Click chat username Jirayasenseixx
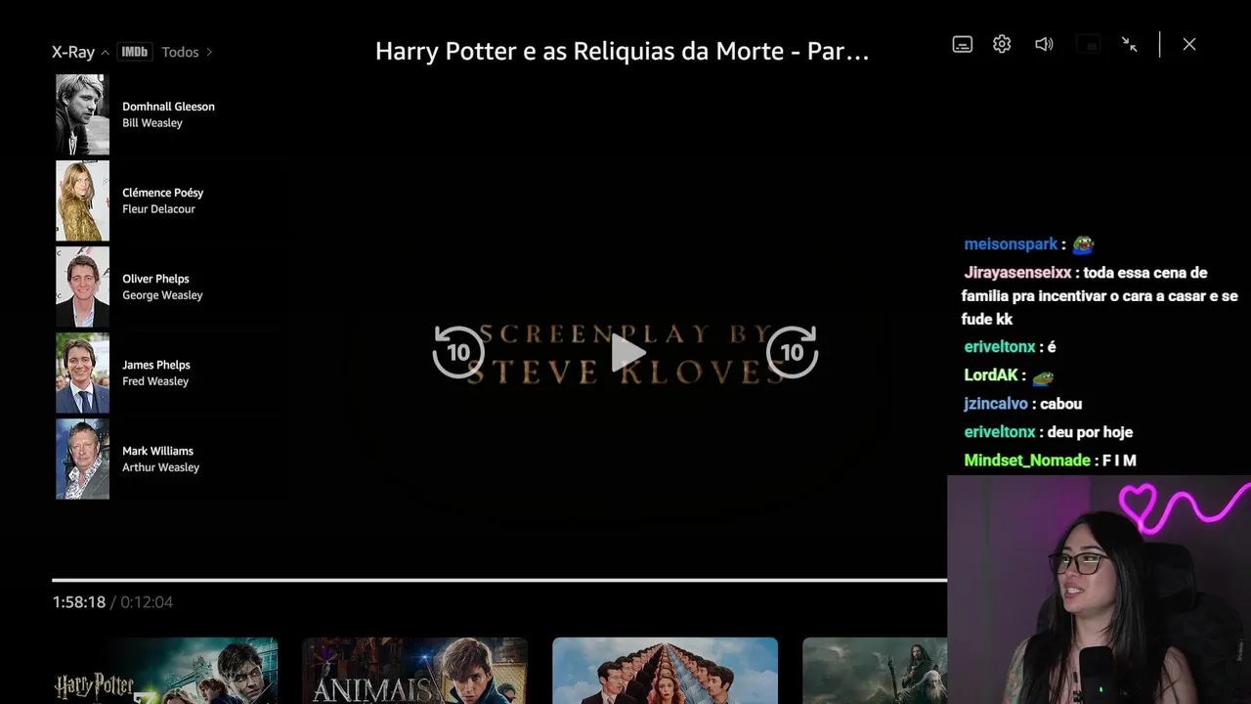The height and width of the screenshot is (704, 1251). [1017, 273]
